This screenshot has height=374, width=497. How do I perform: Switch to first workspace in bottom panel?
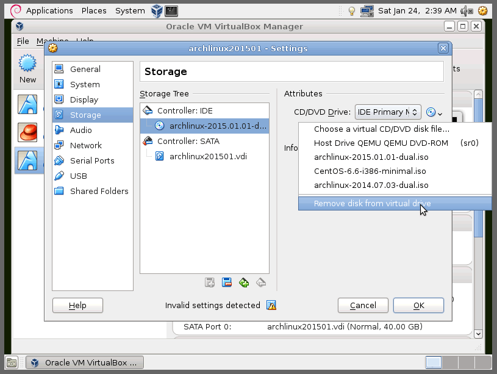[433, 362]
